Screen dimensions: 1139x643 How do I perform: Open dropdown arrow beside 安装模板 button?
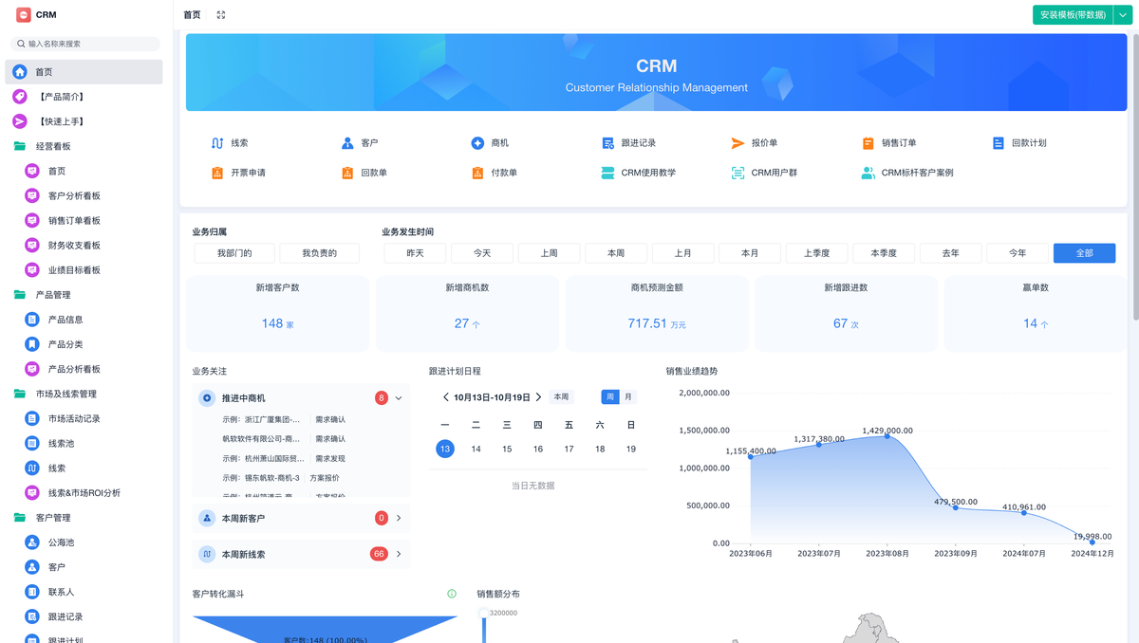[1123, 15]
